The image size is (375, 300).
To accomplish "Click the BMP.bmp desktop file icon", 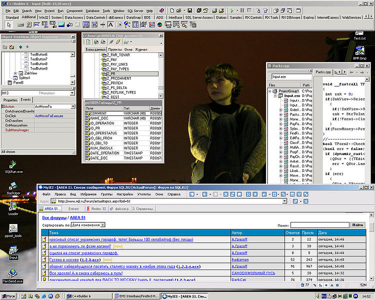I will [x=359, y=53].
